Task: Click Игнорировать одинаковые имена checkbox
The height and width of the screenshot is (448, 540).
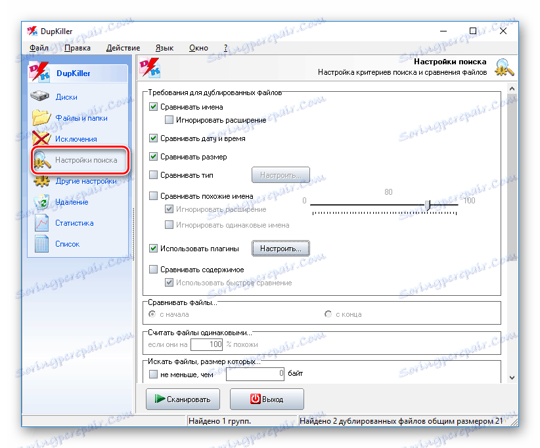Action: 169,225
